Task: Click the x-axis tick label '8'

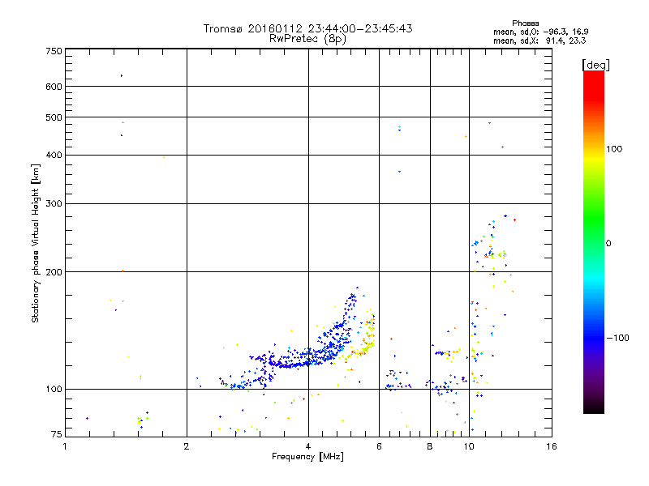Action: tap(430, 446)
